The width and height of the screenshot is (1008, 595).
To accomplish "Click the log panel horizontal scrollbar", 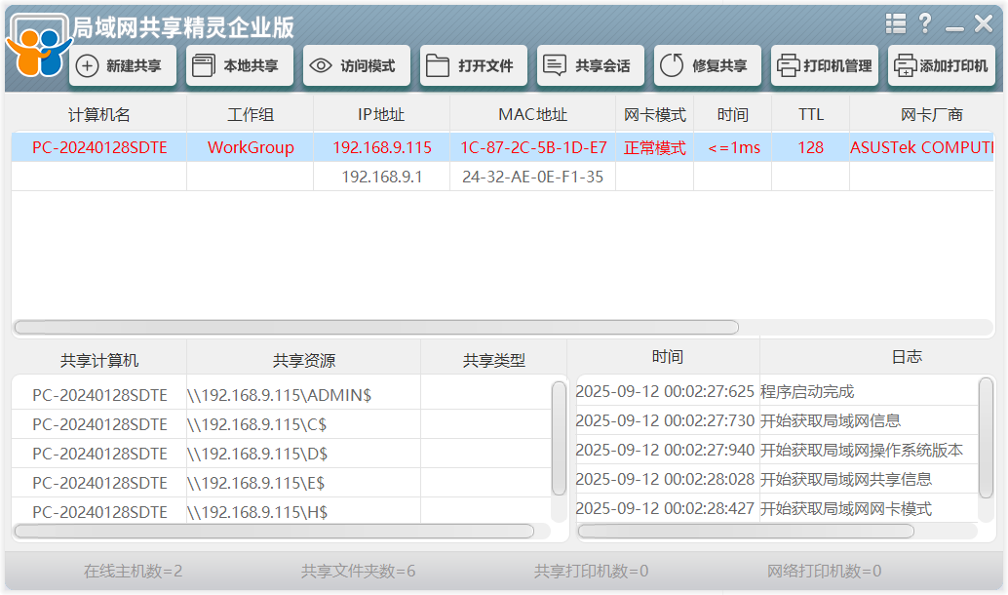I will [746, 532].
